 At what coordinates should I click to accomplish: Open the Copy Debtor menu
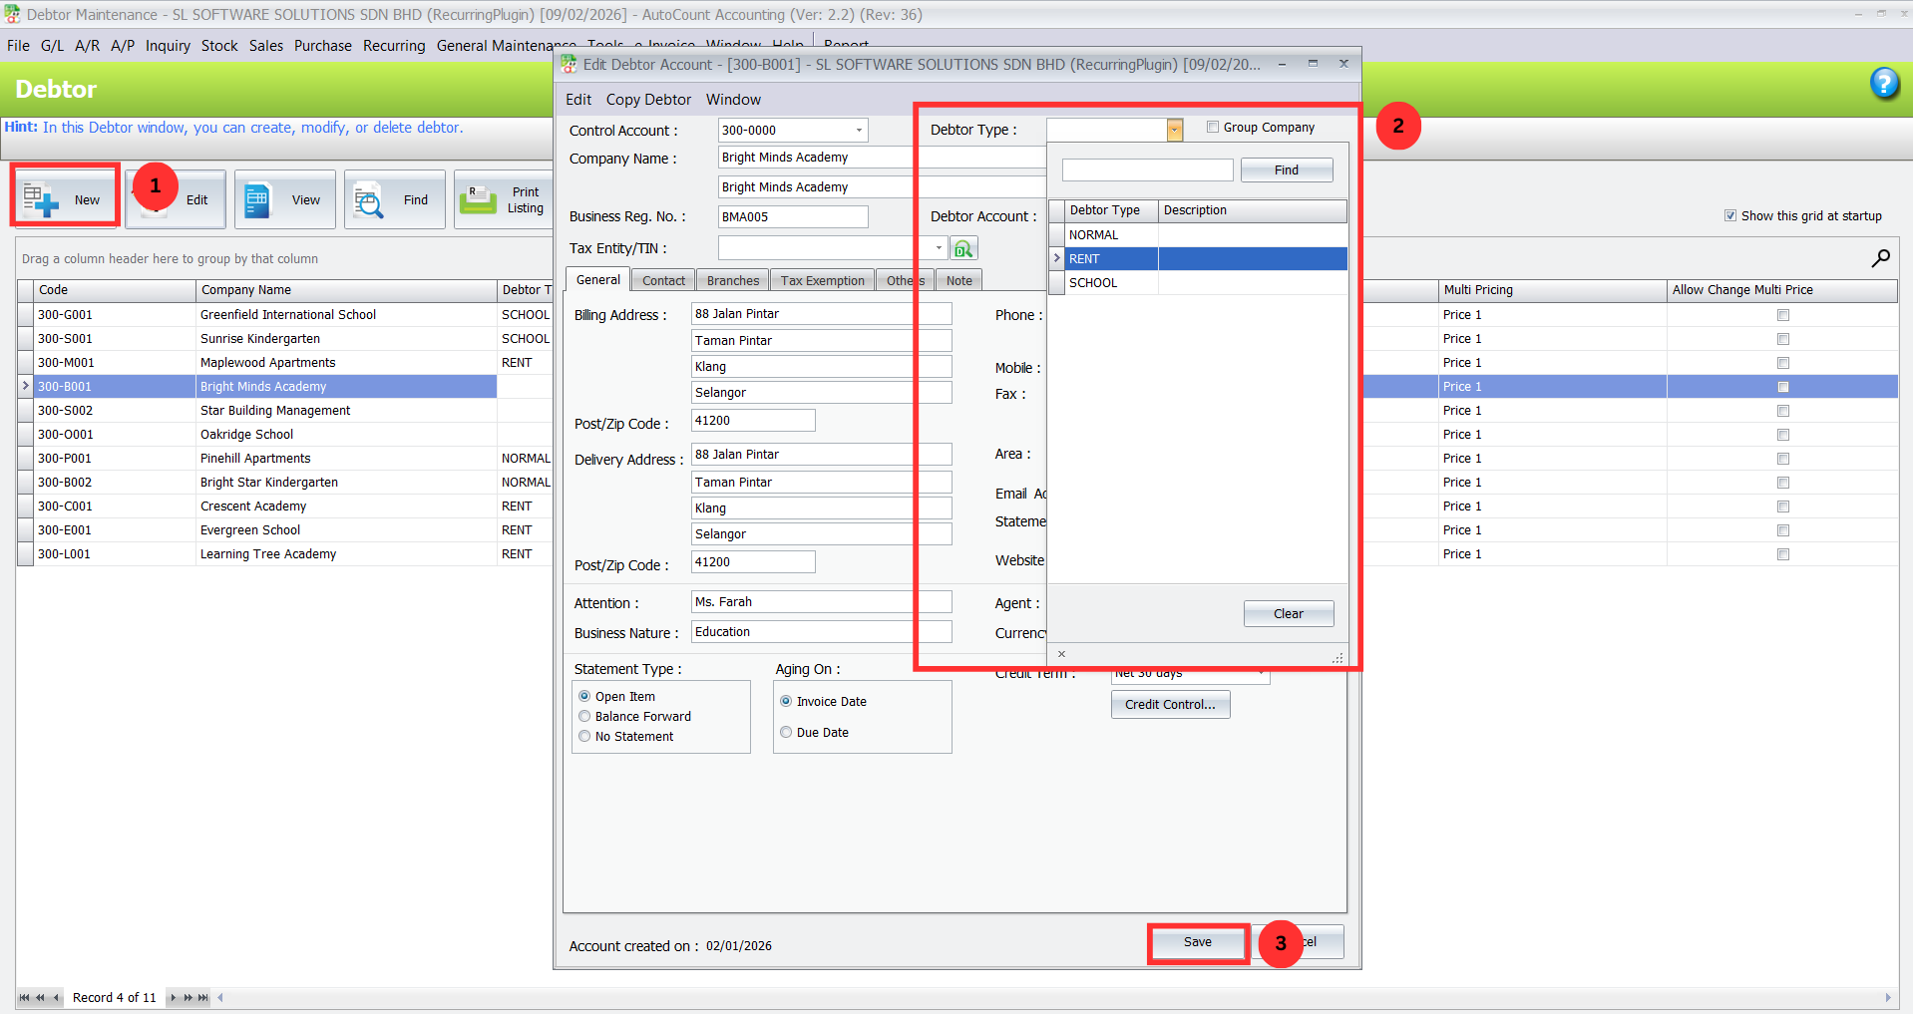point(648,99)
